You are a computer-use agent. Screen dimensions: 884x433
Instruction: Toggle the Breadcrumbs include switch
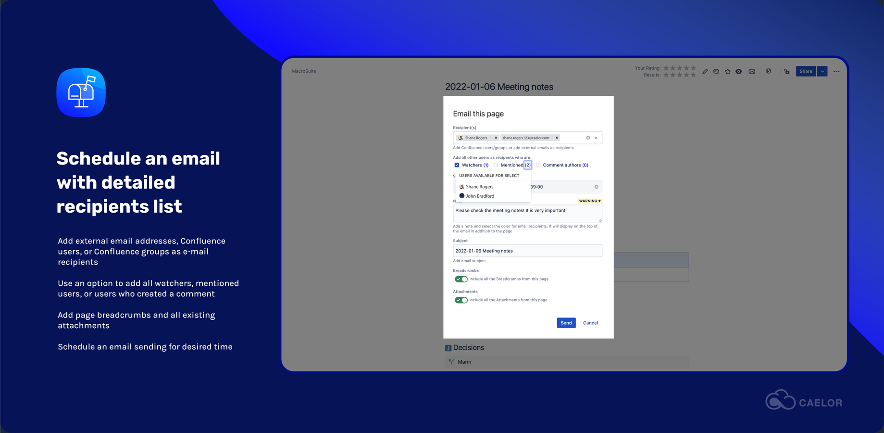coord(461,279)
